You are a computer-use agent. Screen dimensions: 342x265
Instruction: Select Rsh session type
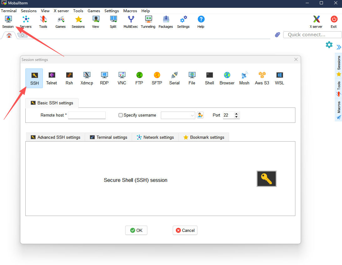coord(69,78)
